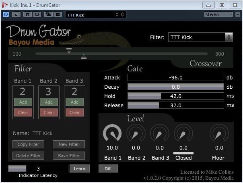Open the Stereo channel configuration dropdown
Viewport: 243px width, 183px height.
tap(218, 15)
